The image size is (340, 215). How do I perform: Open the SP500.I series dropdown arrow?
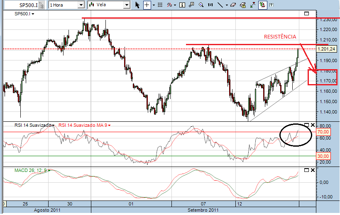[x=33, y=14]
